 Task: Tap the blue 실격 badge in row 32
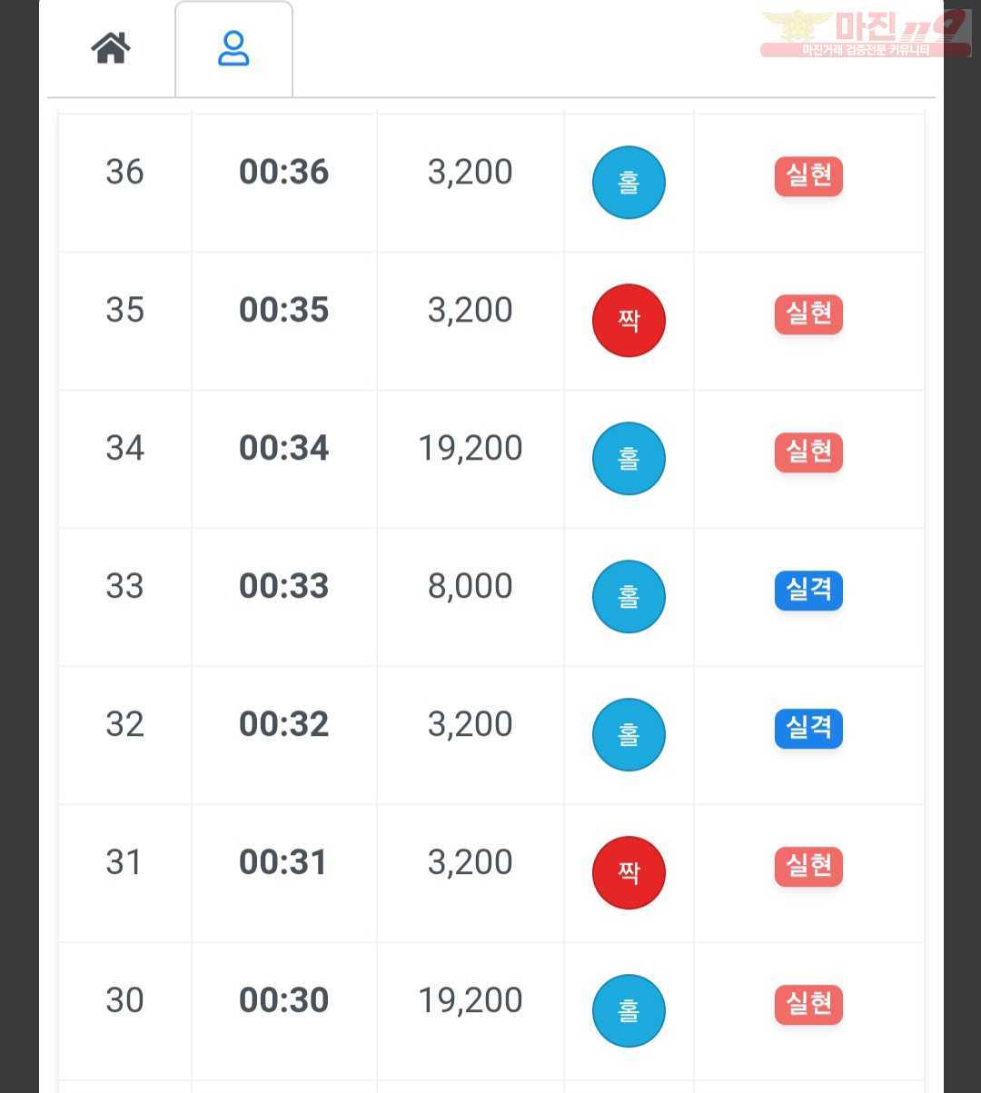click(x=808, y=728)
